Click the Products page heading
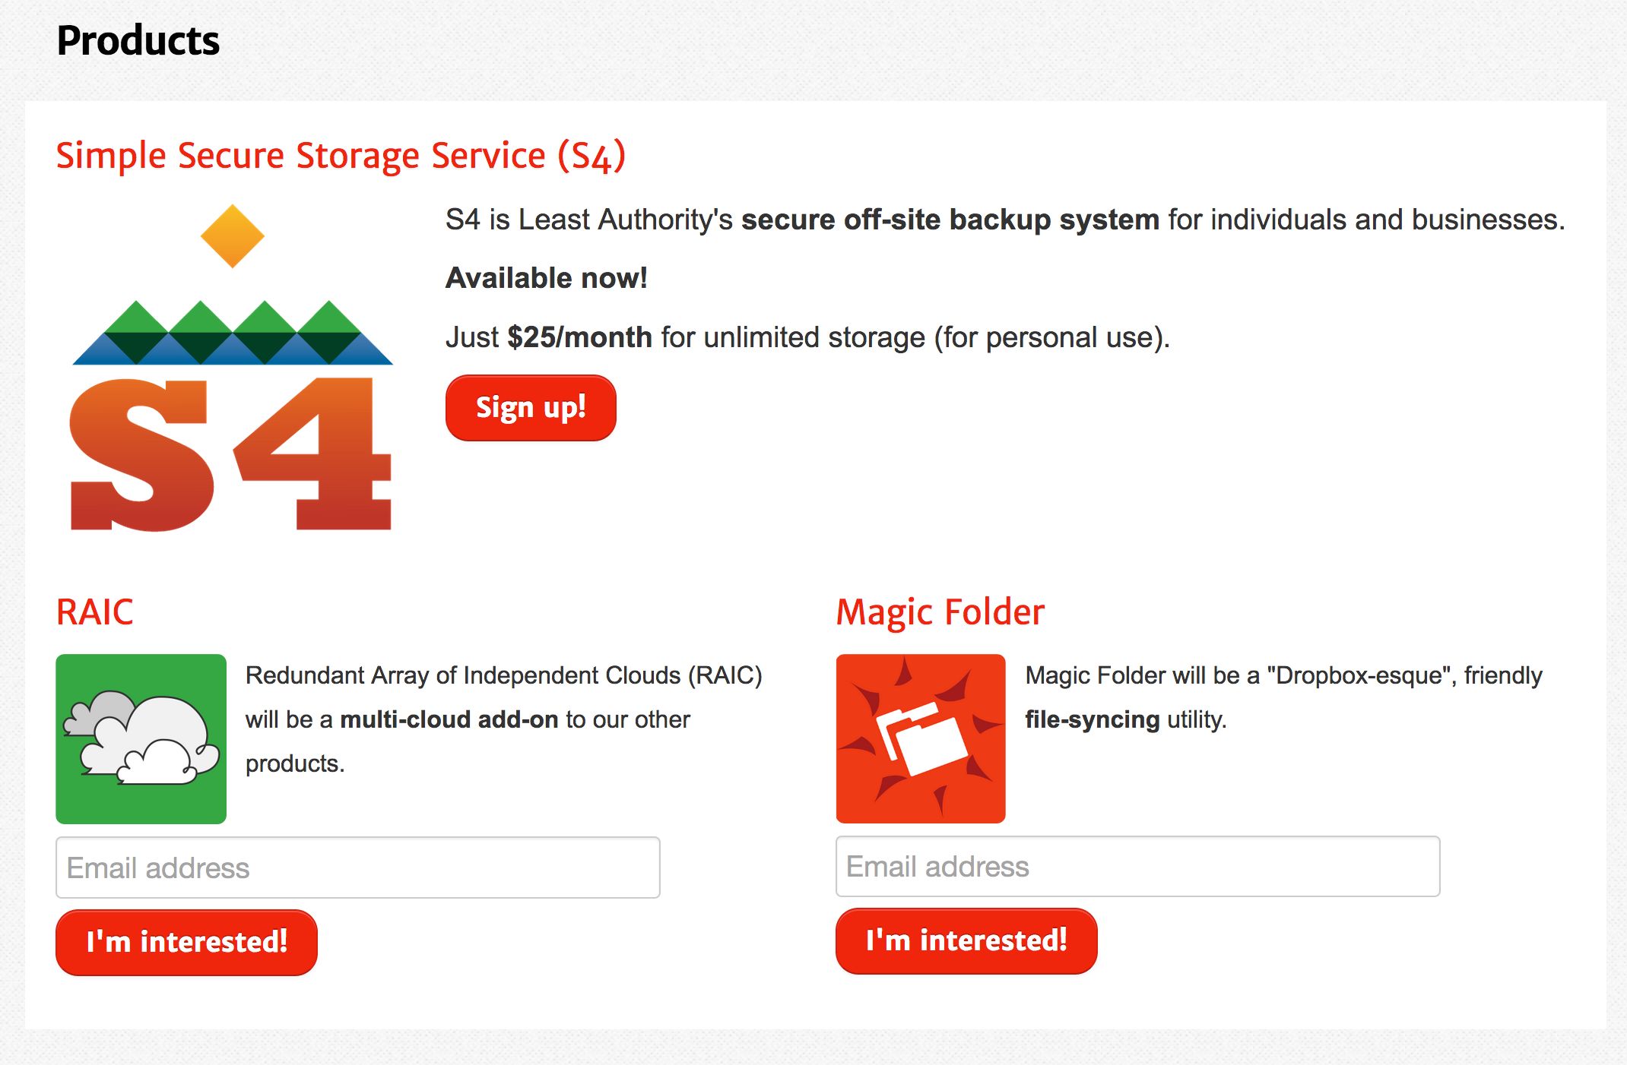Screen dimensions: 1627x1065 tap(138, 40)
